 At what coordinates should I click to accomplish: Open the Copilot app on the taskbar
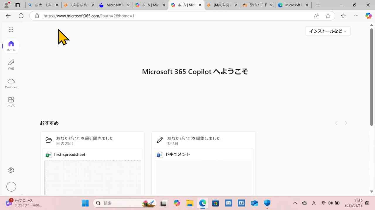click(177, 203)
